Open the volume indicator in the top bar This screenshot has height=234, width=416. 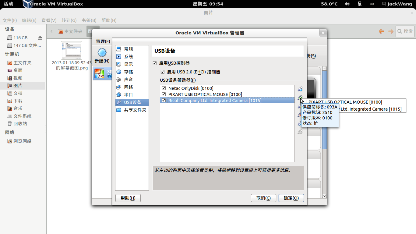[347, 4]
